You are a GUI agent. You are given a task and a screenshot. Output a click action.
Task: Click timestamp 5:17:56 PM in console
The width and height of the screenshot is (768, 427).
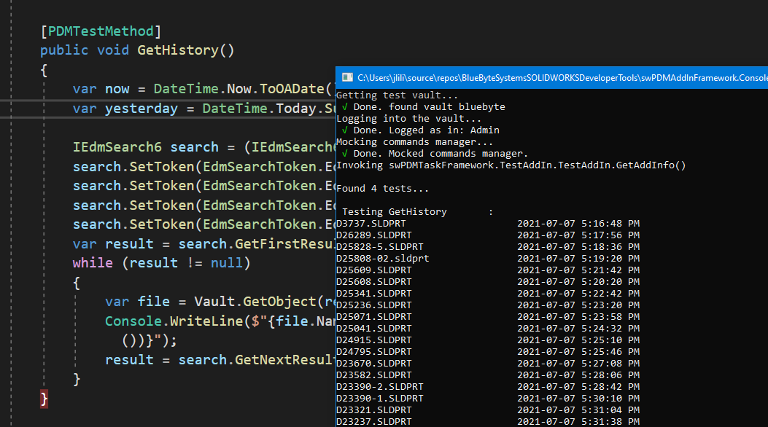click(x=610, y=236)
